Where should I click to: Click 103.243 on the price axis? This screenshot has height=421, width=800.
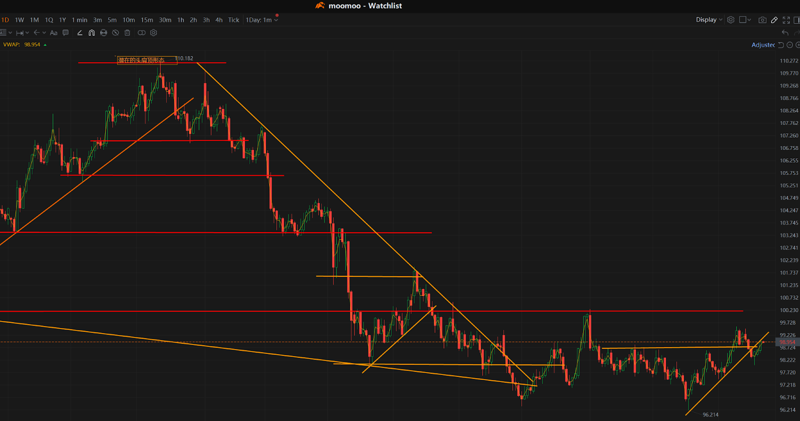[x=789, y=235]
